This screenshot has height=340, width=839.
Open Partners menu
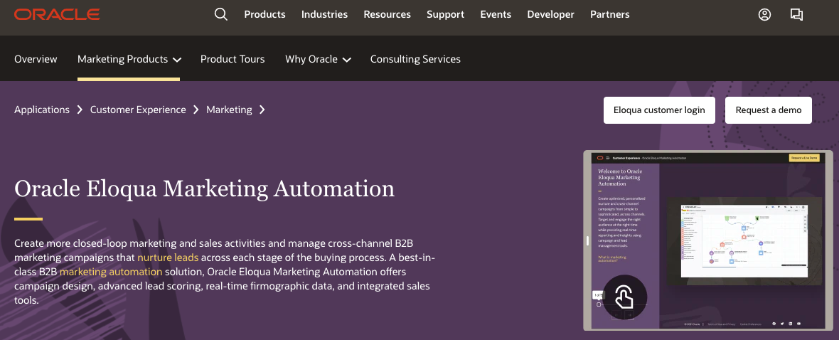tap(610, 14)
